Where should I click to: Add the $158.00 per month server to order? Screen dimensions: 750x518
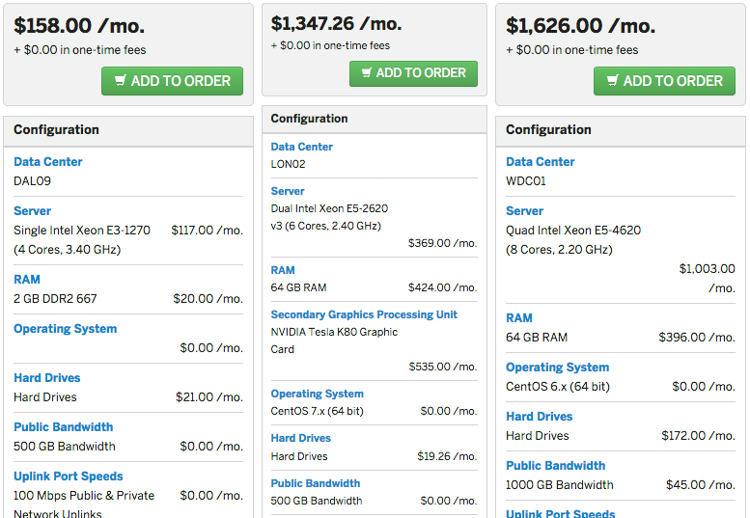pos(172,81)
